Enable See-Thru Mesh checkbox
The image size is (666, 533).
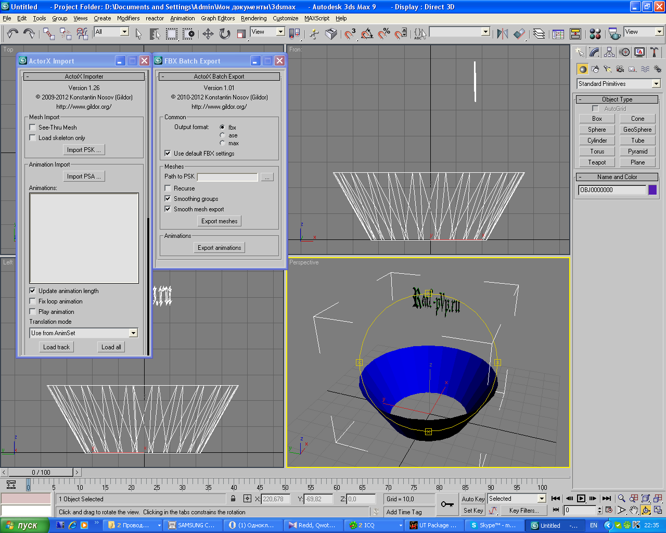[32, 127]
